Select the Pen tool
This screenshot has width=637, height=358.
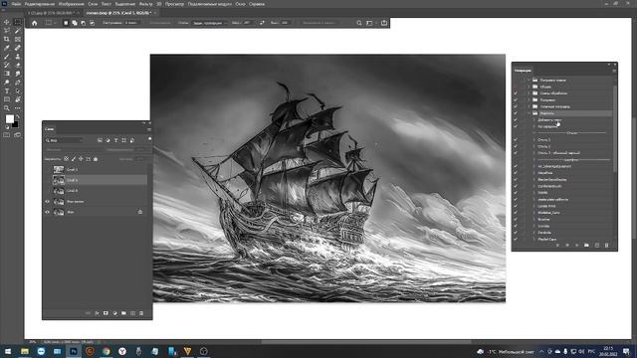click(18, 83)
